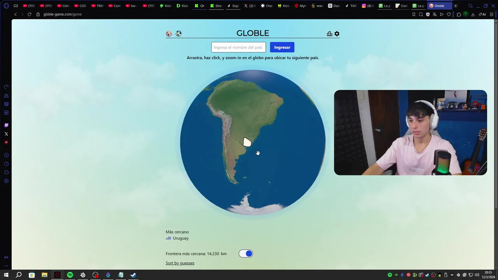Open Spotify from the taskbar

click(x=70, y=275)
